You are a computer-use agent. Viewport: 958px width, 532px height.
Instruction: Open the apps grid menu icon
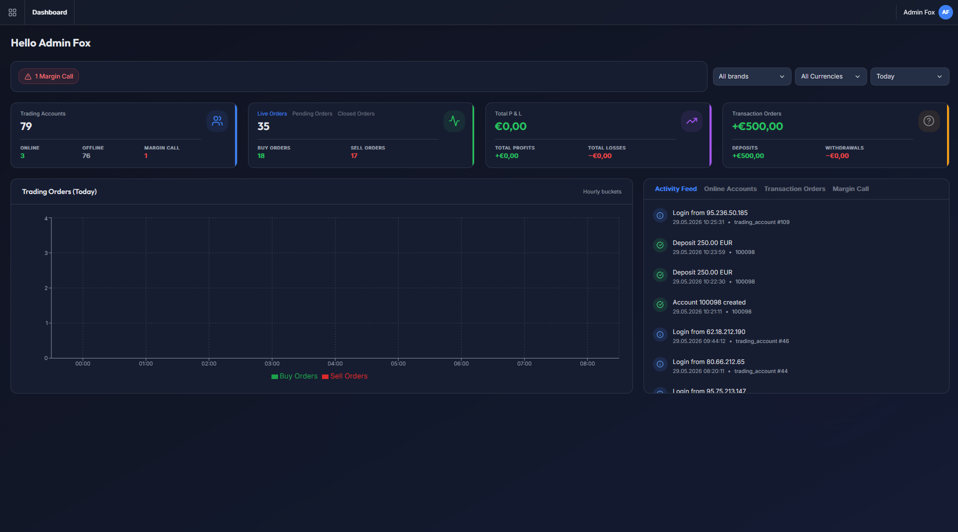[12, 12]
